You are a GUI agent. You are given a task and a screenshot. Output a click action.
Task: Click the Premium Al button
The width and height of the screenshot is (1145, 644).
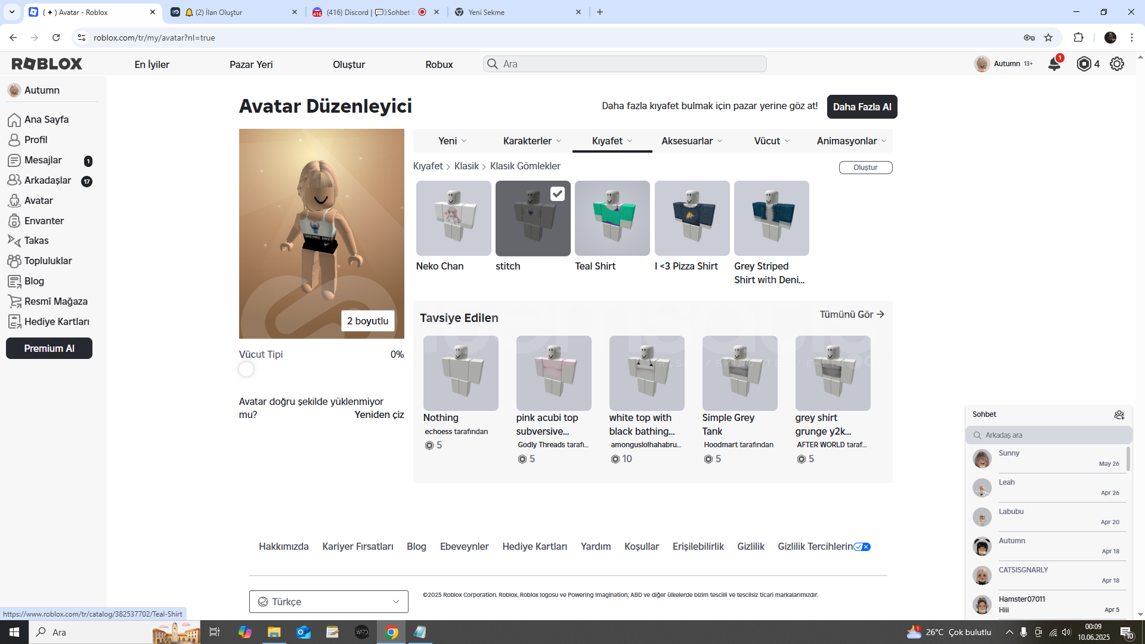pos(49,348)
